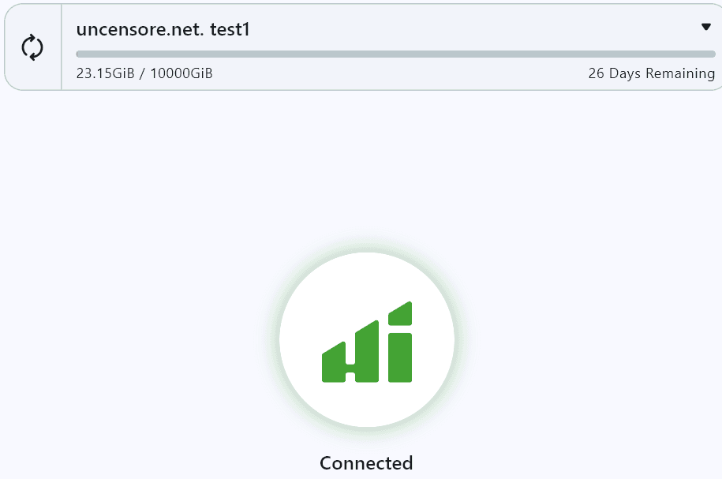Click the data usage progress bar
The image size is (722, 479).
[x=395, y=54]
